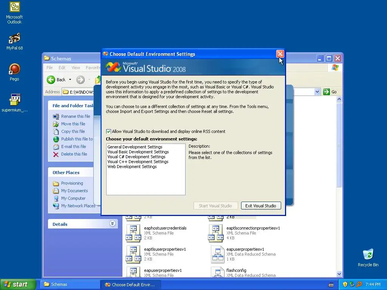Select eaptlsconnectionpropertiesv1 file icon

tap(216, 233)
